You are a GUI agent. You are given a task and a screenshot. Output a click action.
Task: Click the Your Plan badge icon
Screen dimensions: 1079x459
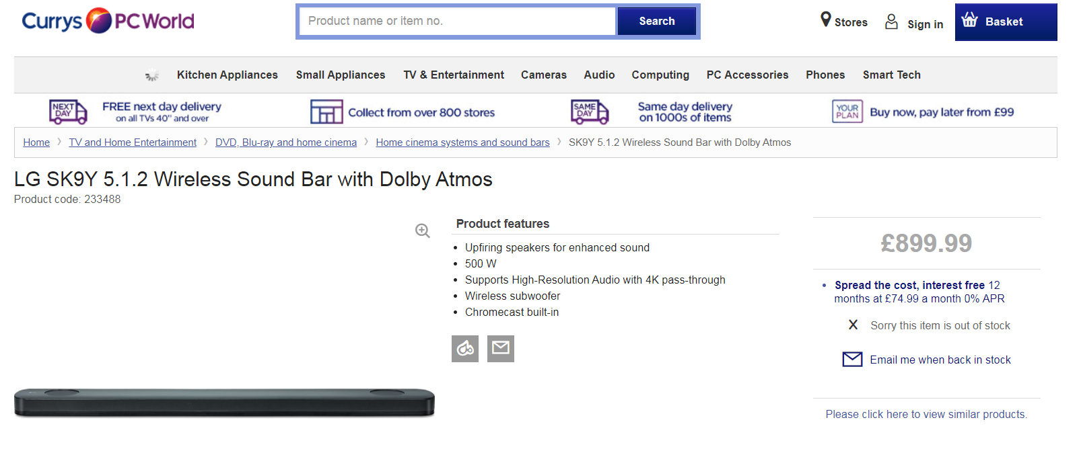(x=847, y=112)
